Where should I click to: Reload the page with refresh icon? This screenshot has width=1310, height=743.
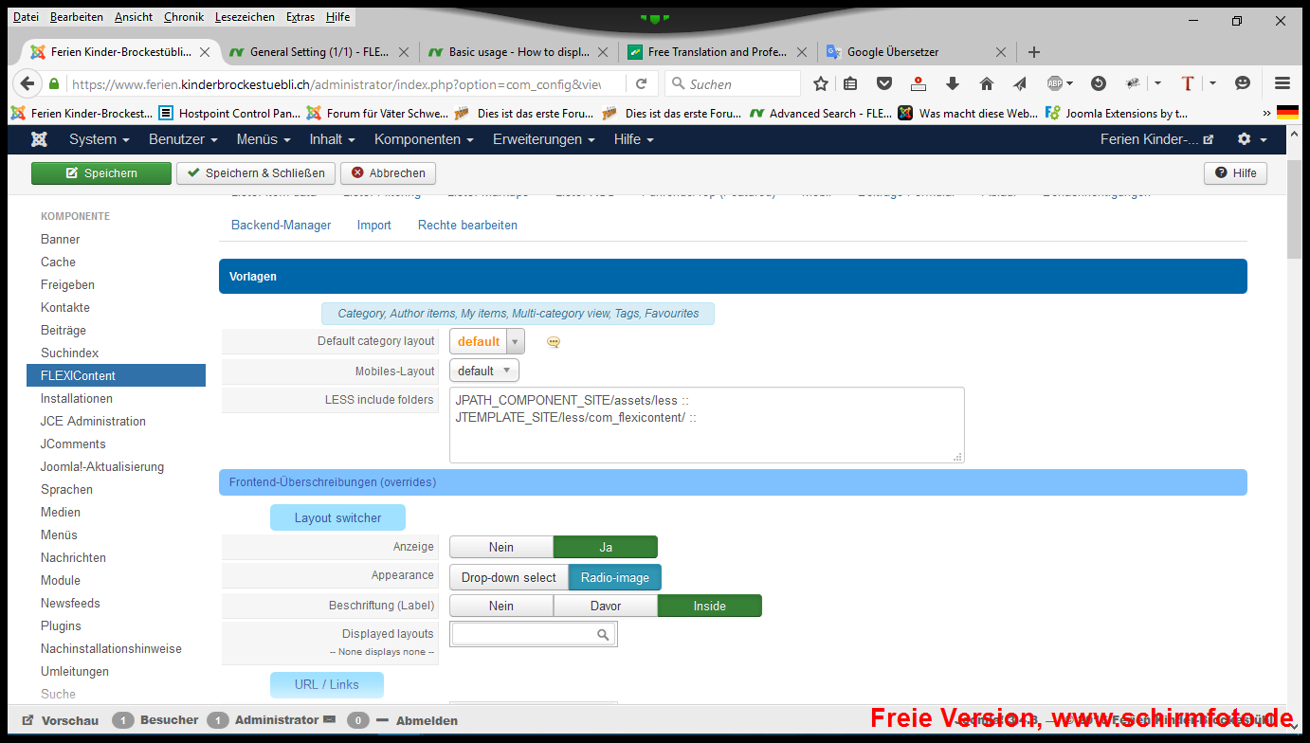(642, 83)
